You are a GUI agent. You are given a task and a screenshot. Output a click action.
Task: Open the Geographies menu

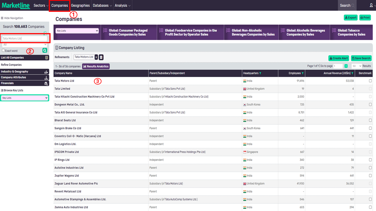click(80, 5)
